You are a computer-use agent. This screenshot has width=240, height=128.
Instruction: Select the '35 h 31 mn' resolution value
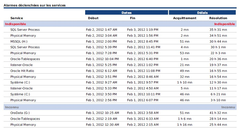[x=218, y=30]
